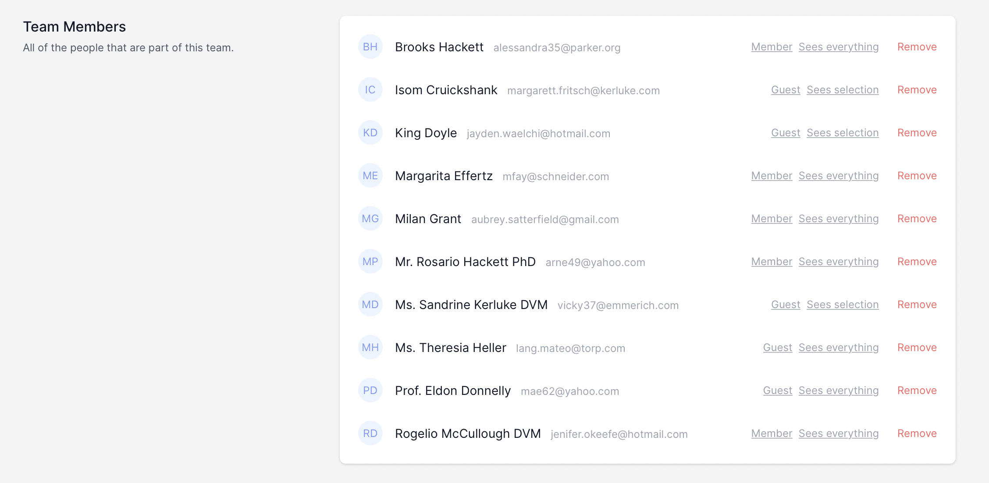Open Mr. Rosario Hackett's Sees everything setting
The width and height of the screenshot is (989, 483).
tap(839, 262)
